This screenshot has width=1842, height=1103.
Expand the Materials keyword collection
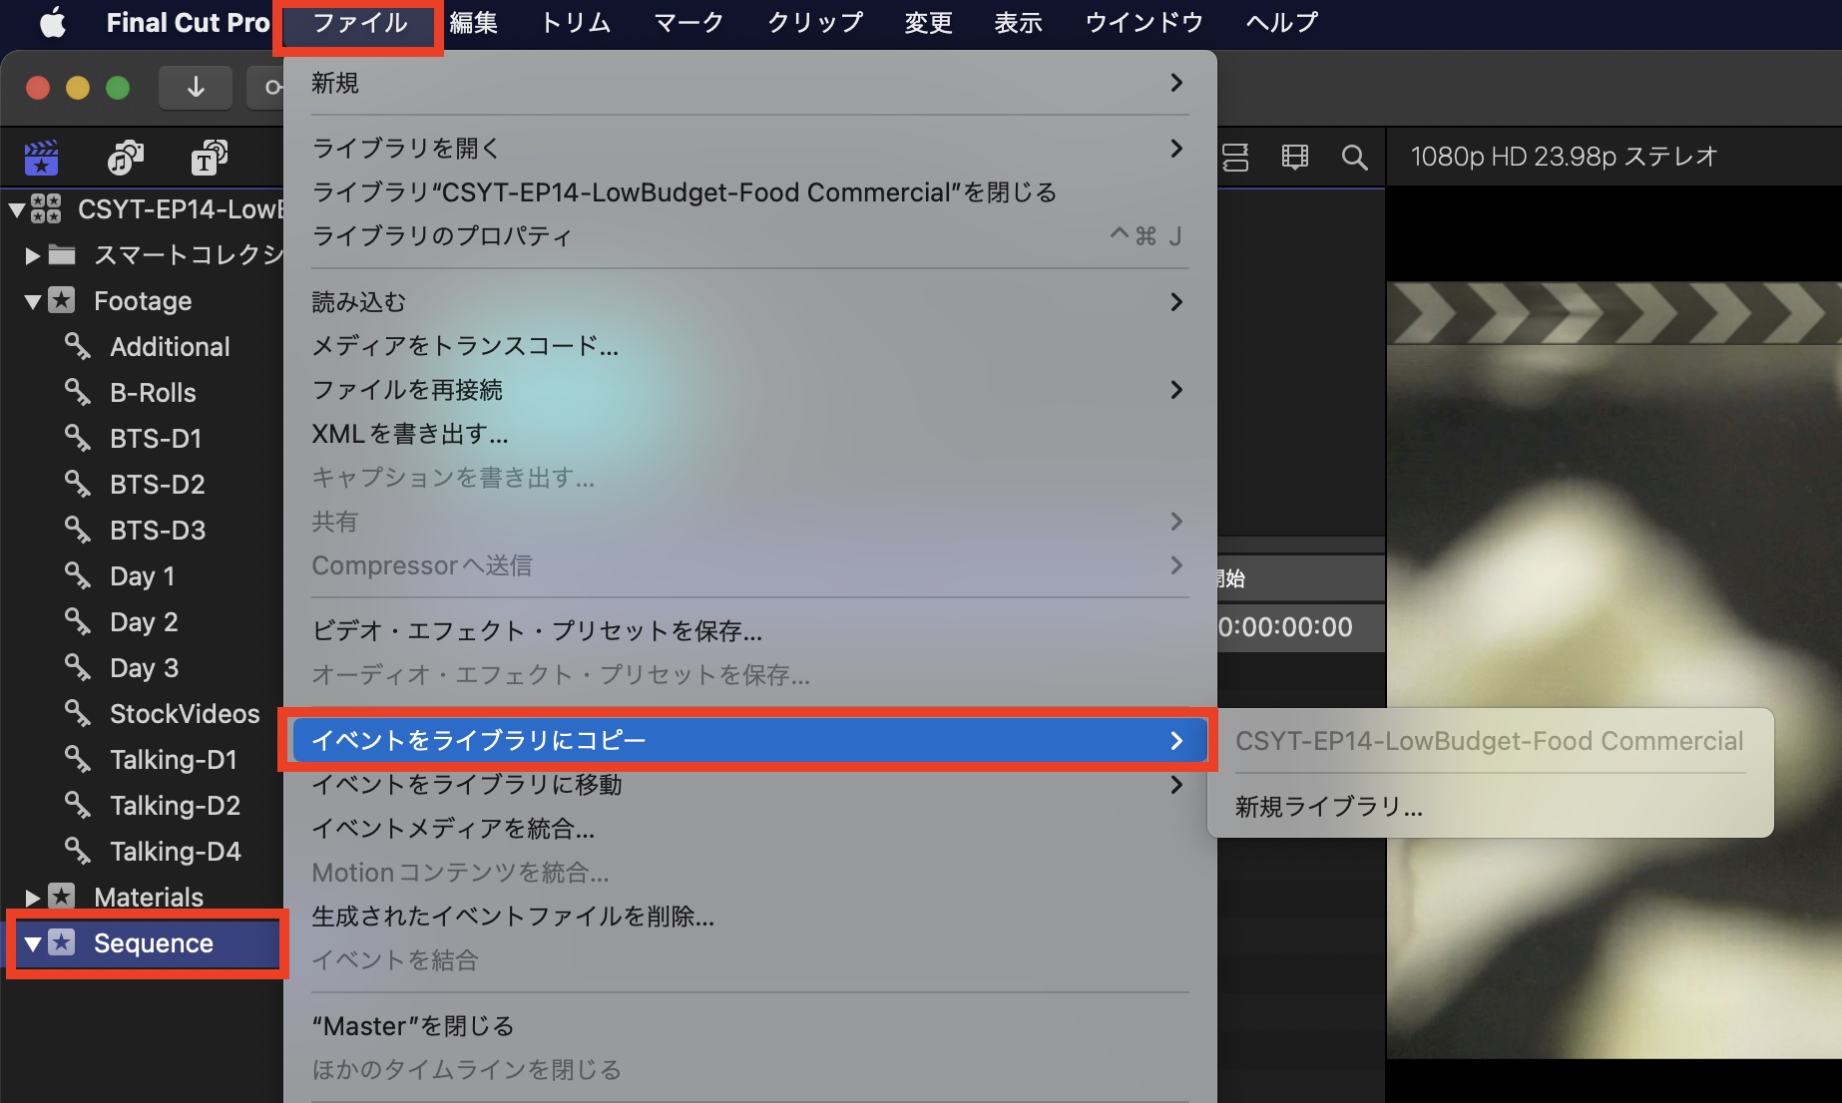[x=31, y=897]
